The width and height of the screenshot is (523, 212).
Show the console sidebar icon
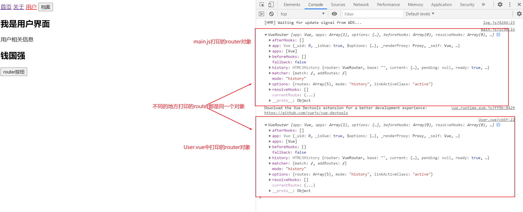(261, 14)
